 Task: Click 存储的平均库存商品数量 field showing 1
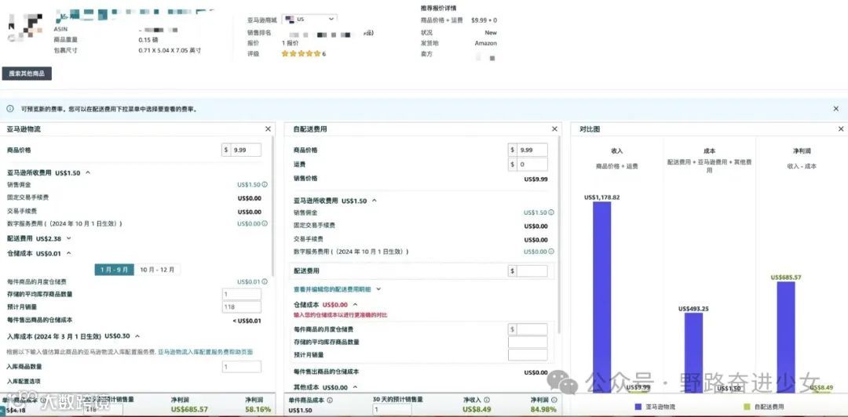click(242, 295)
